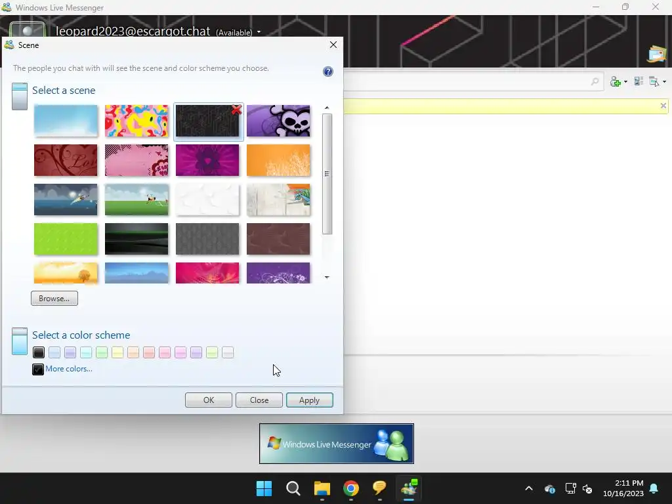Choose the purple skull heart scene
Image resolution: width=672 pixels, height=504 pixels.
[x=278, y=121]
